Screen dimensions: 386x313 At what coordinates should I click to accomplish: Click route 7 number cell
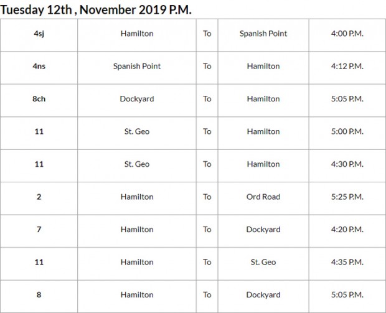[39, 230]
